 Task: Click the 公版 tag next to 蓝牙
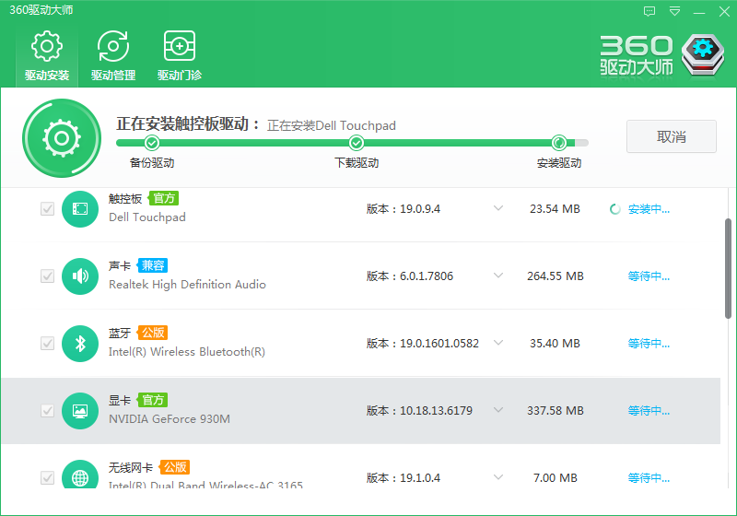[152, 333]
